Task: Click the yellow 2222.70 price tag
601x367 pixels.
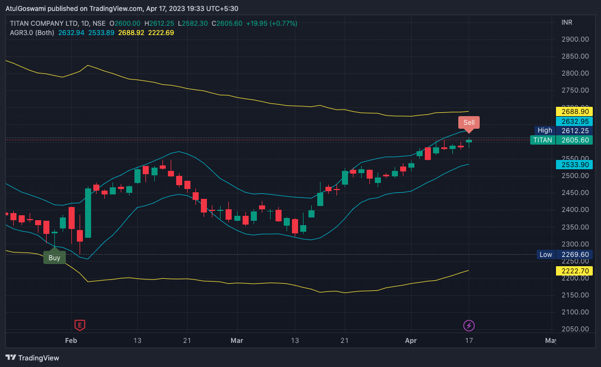Action: click(x=574, y=271)
